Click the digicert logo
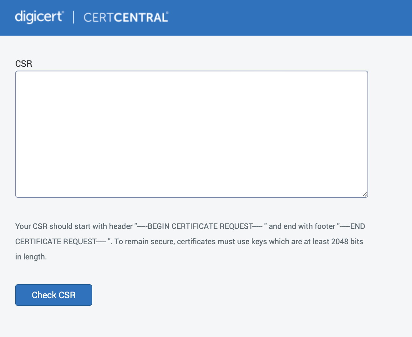Image resolution: width=412 pixels, height=337 pixels. click(x=39, y=17)
